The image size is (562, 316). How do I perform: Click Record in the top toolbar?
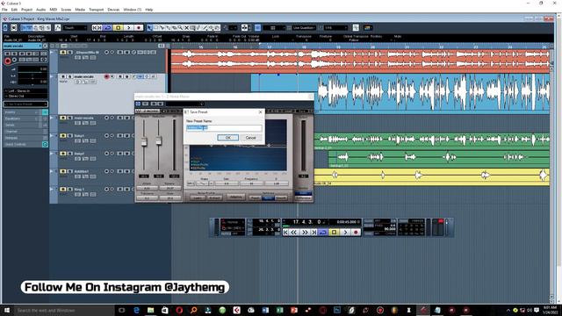pos(139,27)
